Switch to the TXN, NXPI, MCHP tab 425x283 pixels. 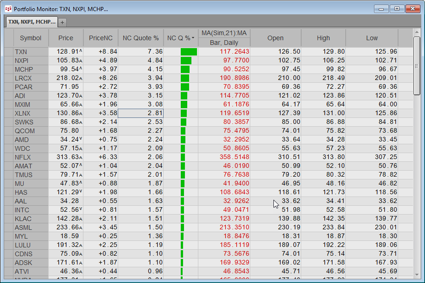click(x=31, y=22)
